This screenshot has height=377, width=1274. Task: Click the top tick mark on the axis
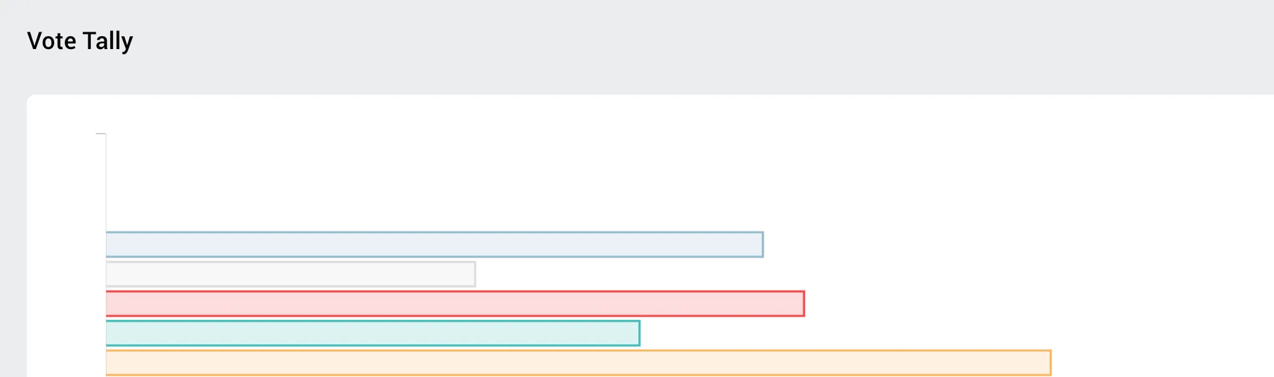100,134
